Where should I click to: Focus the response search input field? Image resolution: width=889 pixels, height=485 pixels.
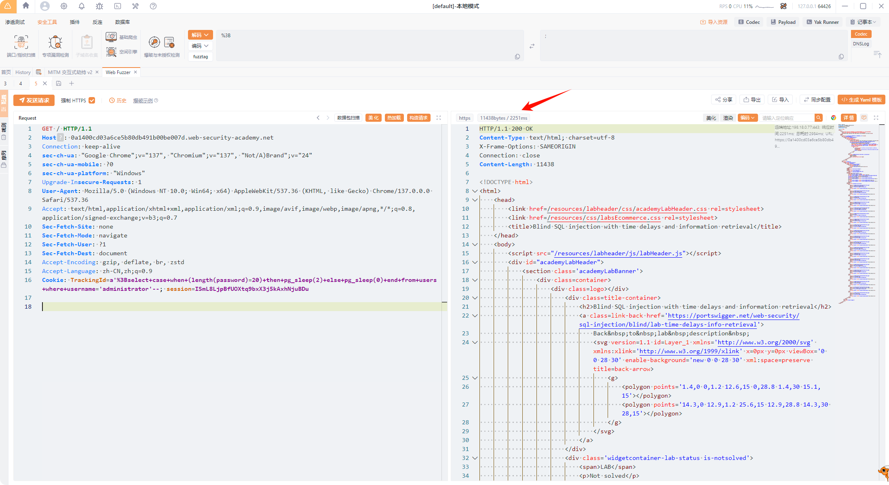pyautogui.click(x=787, y=118)
